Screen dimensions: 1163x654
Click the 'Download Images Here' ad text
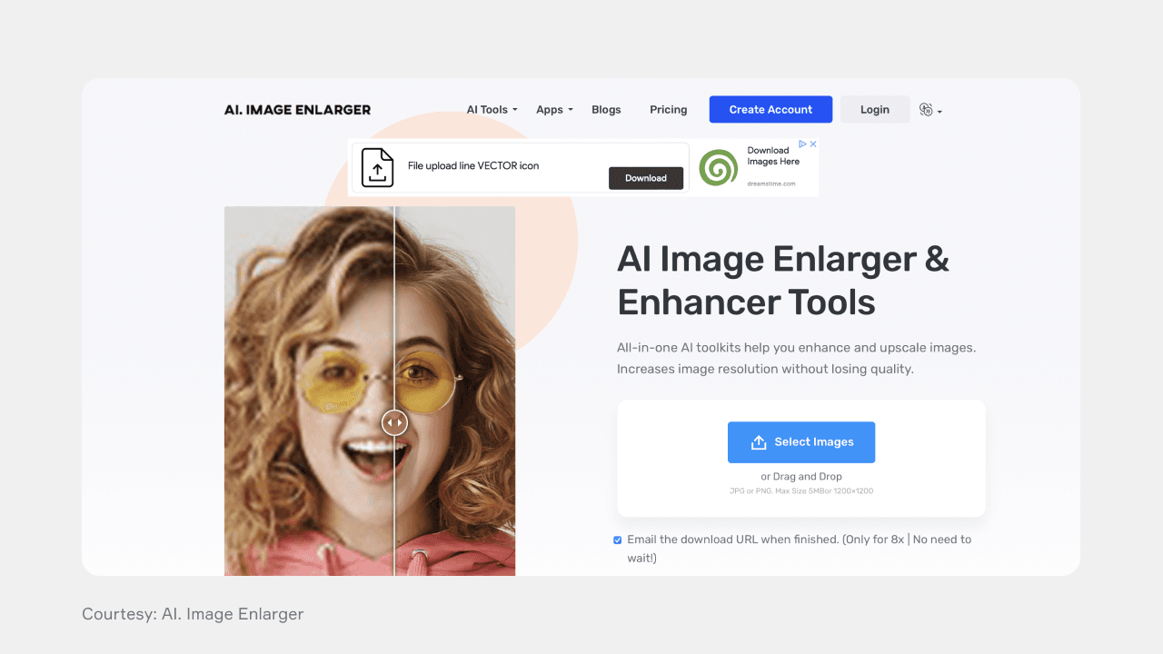click(x=774, y=156)
